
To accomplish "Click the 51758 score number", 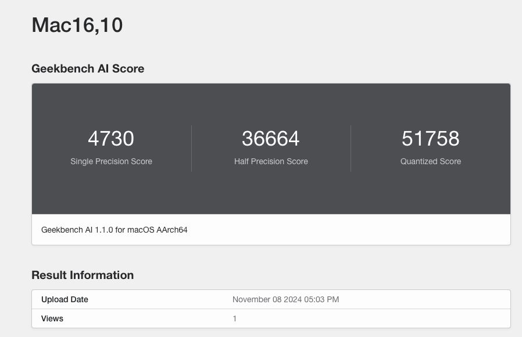I will [x=430, y=139].
